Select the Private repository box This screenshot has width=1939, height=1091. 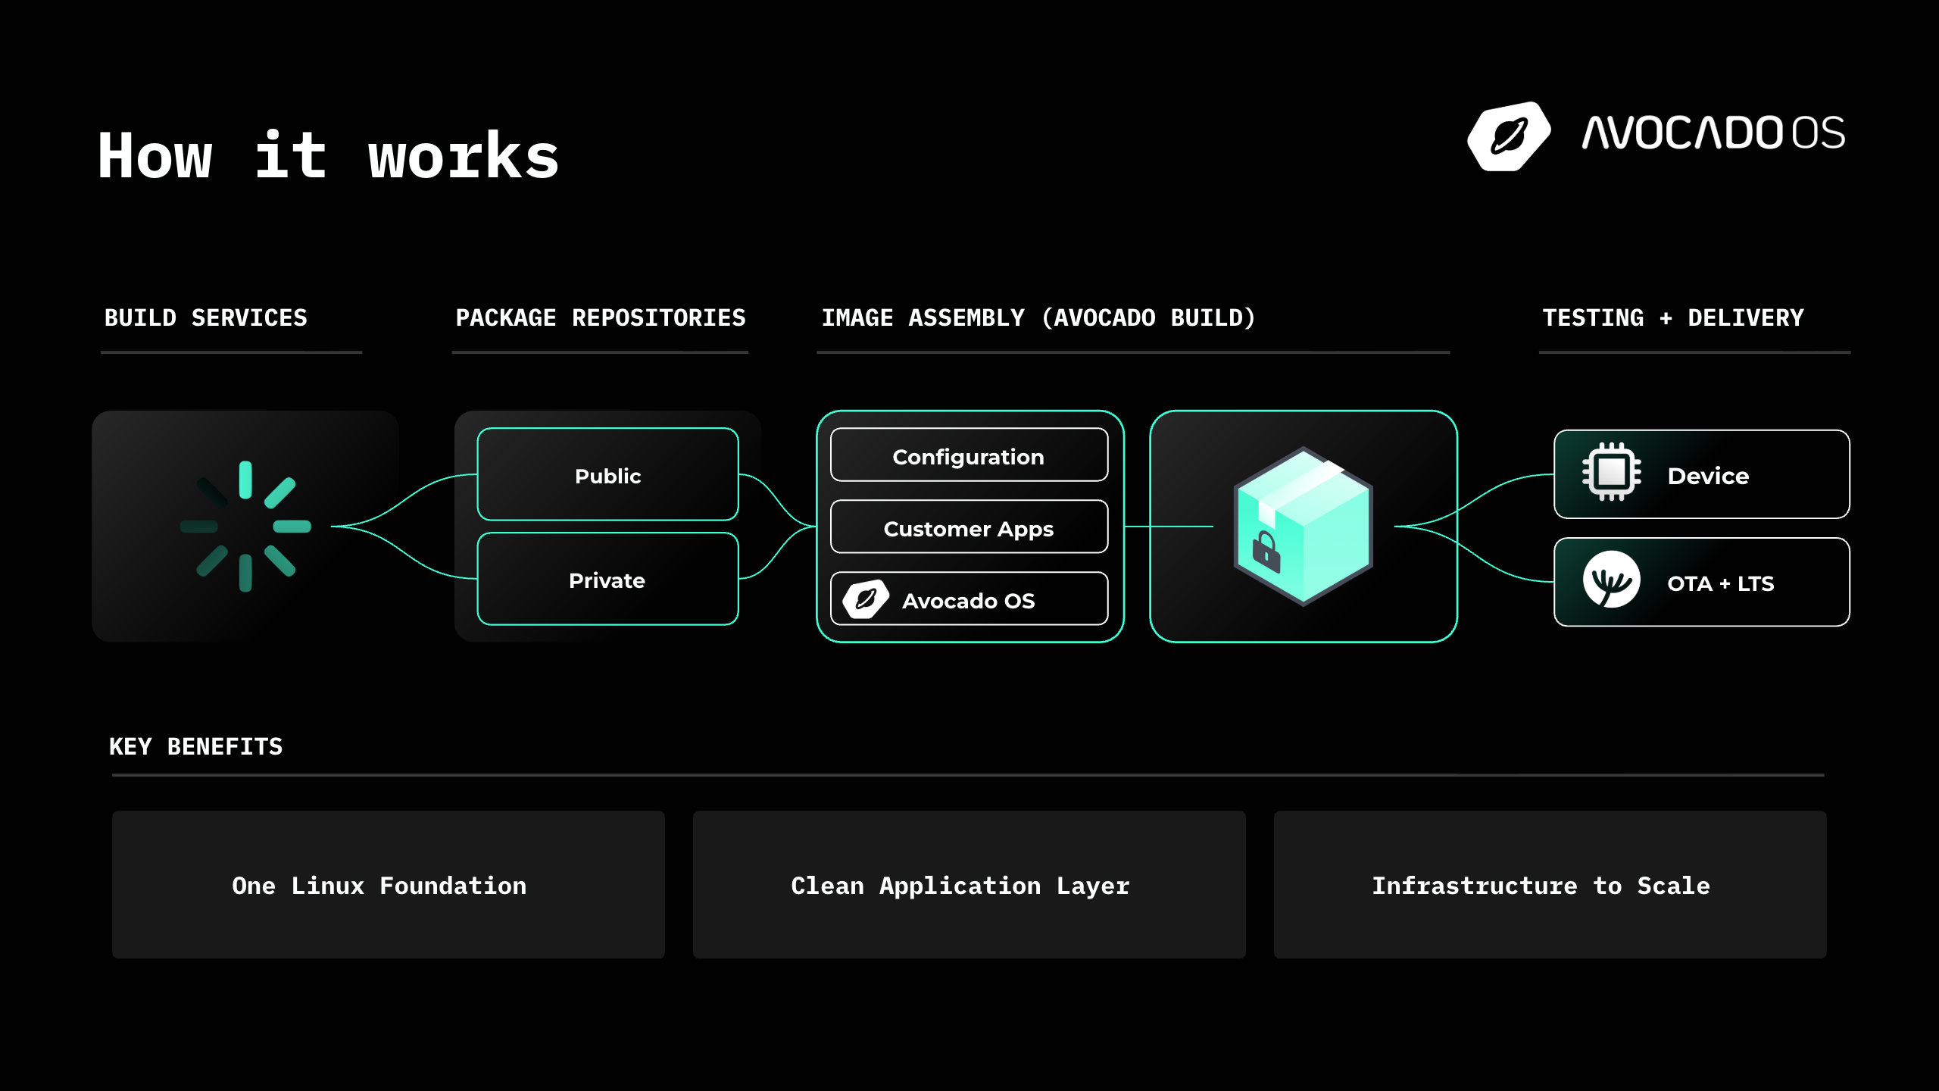pos(607,579)
